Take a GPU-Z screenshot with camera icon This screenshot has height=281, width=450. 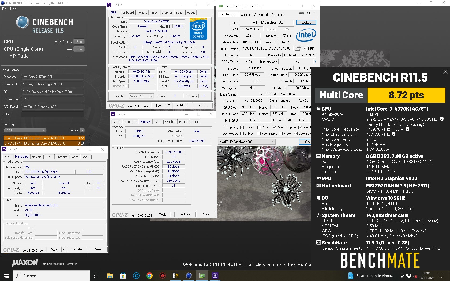point(302,13)
